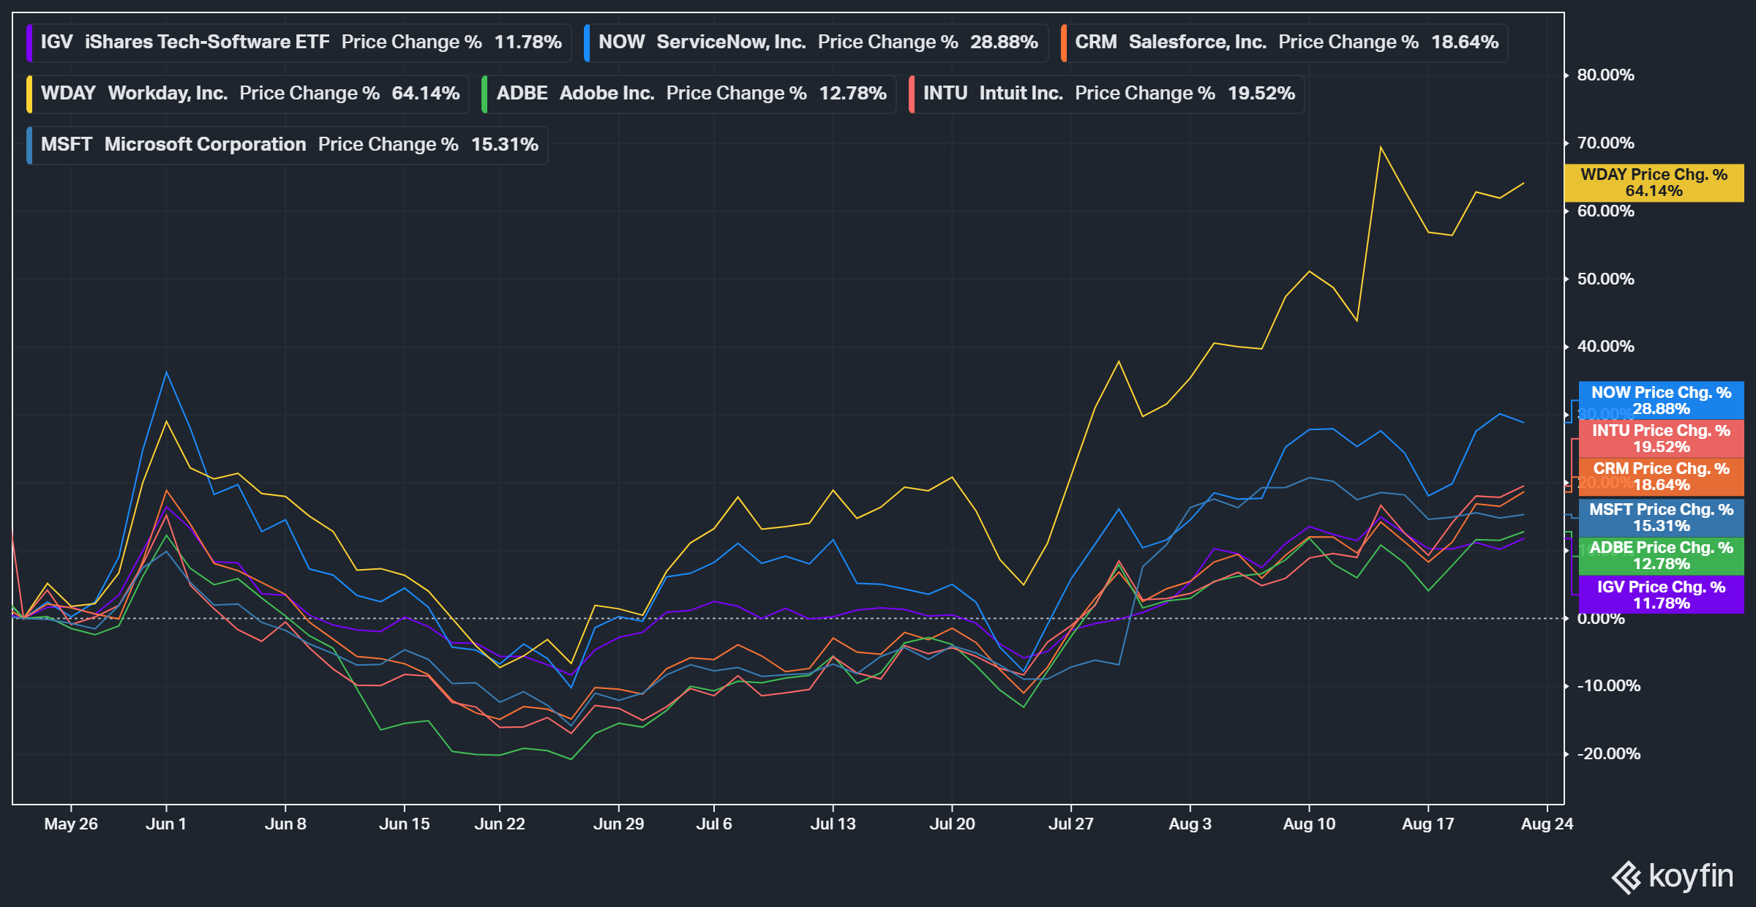Click the Jul 13 date label

click(833, 824)
